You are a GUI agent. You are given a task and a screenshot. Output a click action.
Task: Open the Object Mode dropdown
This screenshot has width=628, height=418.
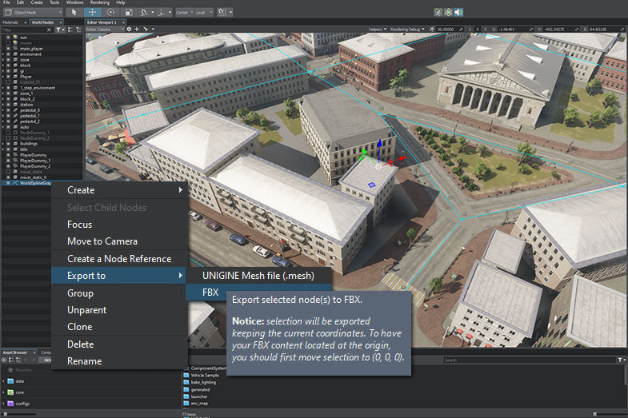click(x=30, y=12)
